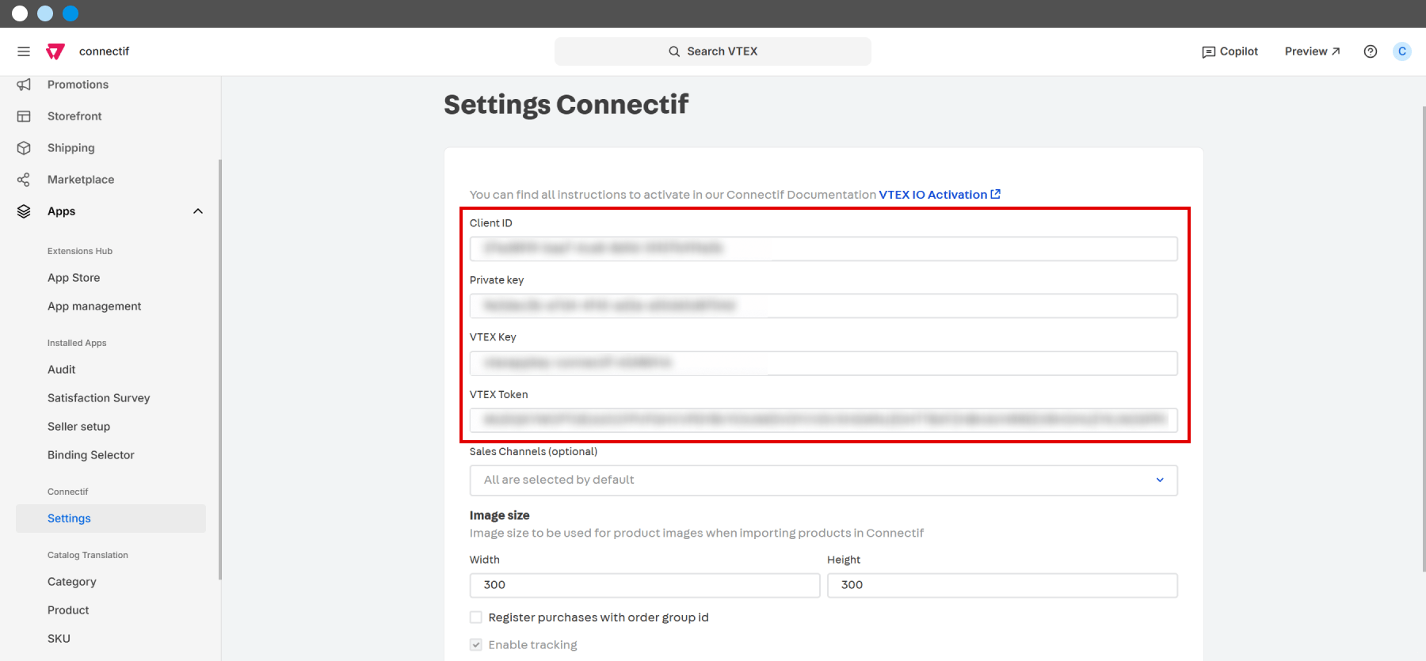The height and width of the screenshot is (661, 1426).
Task: Click the external link icon beside VTEX IO Activation
Action: point(996,194)
